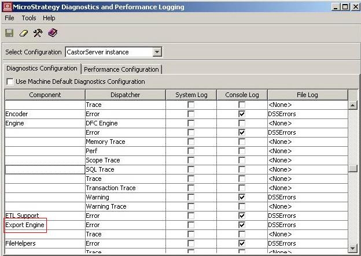This screenshot has height=256, width=361.
Task: Open the File menu
Action: [x=9, y=18]
